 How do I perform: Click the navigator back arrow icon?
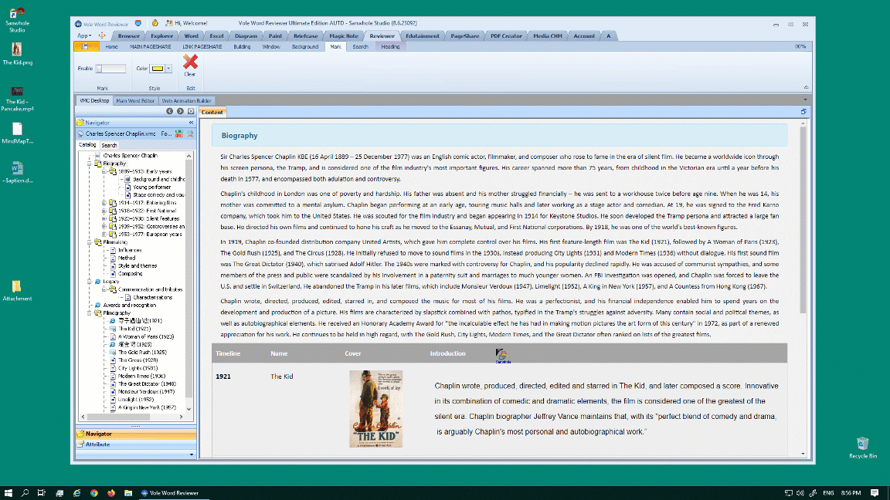tap(171, 111)
